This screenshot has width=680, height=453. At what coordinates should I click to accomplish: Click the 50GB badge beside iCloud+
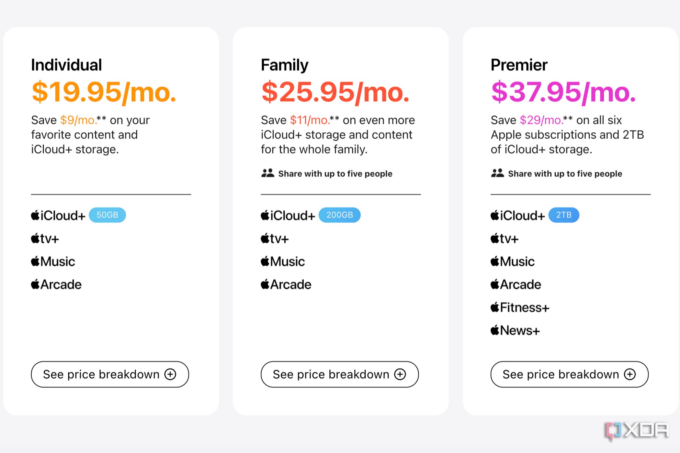click(x=108, y=215)
